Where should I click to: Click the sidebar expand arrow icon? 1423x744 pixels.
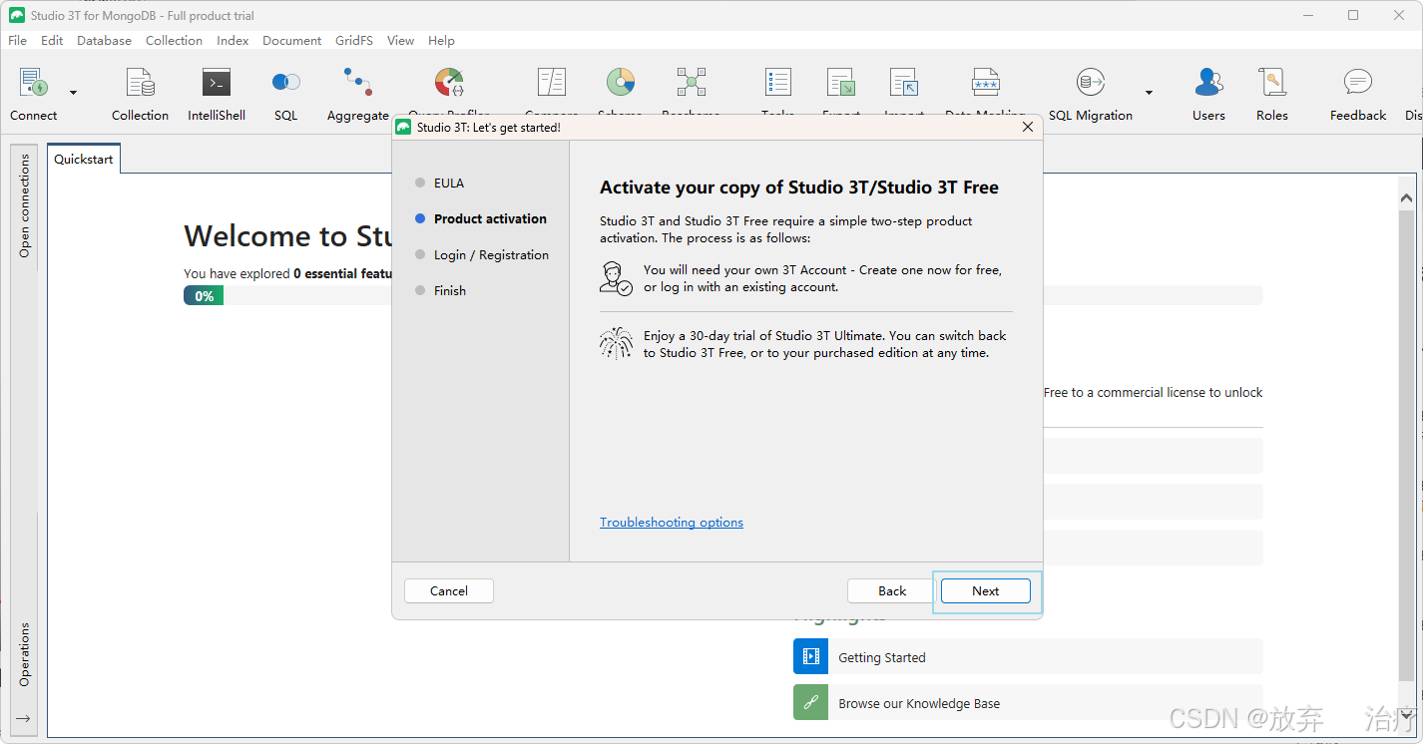[x=24, y=718]
